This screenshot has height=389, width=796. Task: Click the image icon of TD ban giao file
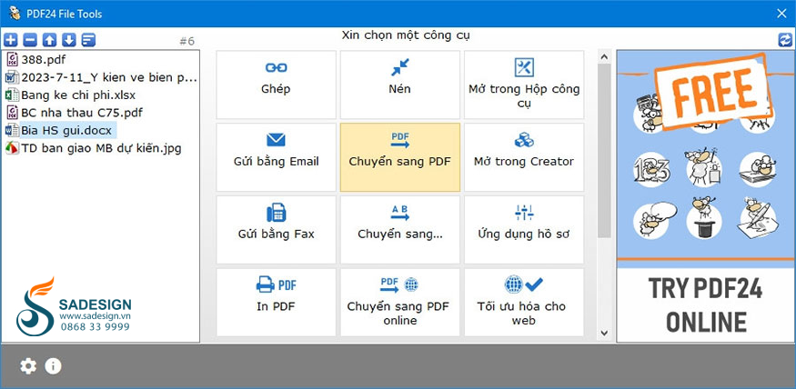click(12, 148)
